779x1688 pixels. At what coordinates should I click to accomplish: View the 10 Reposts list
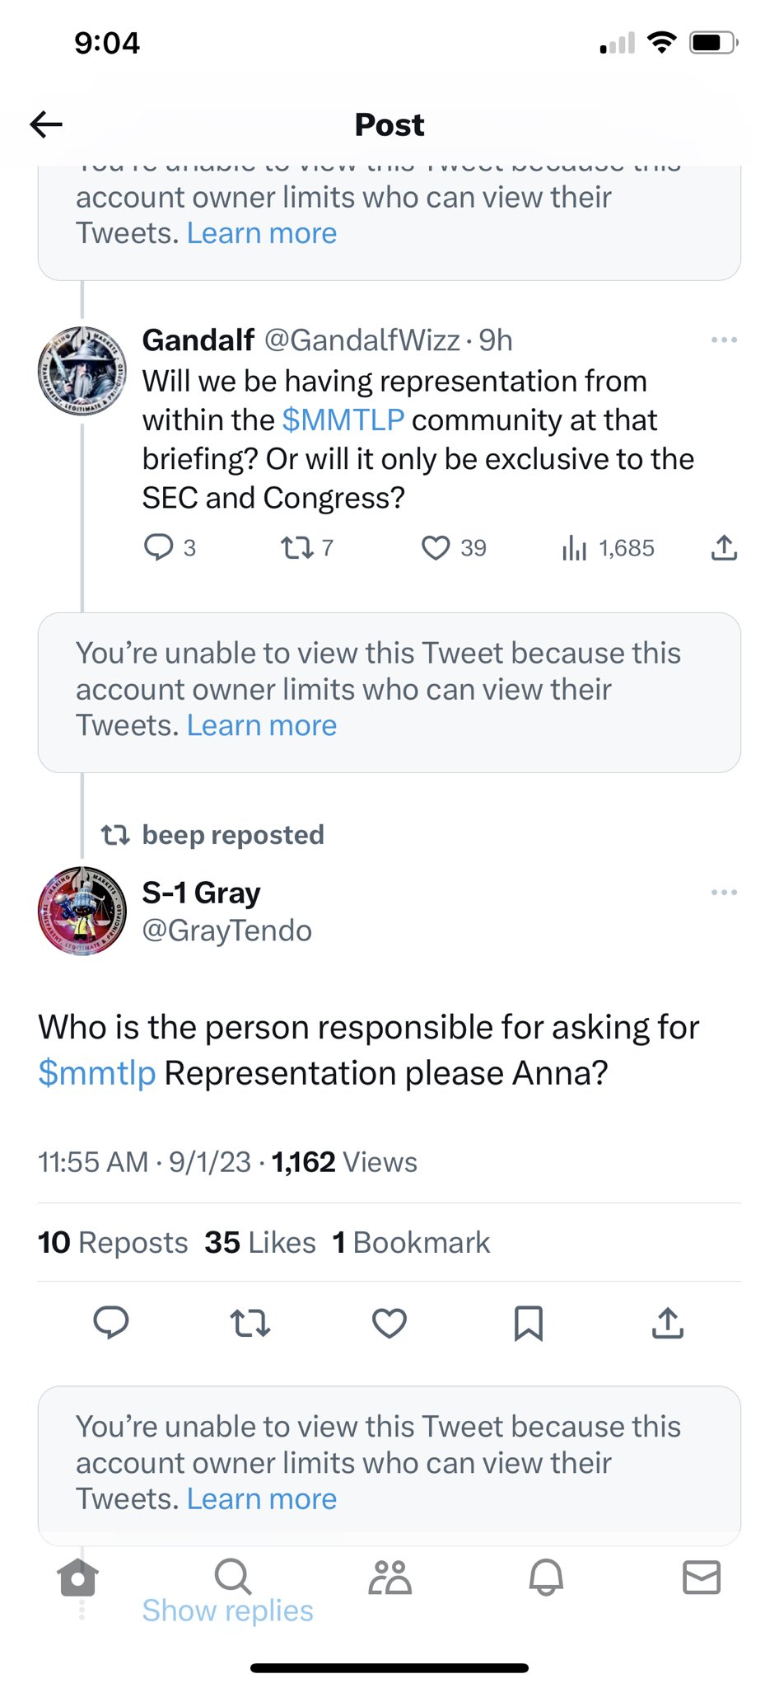tap(113, 1242)
